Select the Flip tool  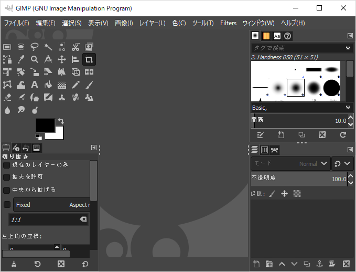[x=89, y=72]
